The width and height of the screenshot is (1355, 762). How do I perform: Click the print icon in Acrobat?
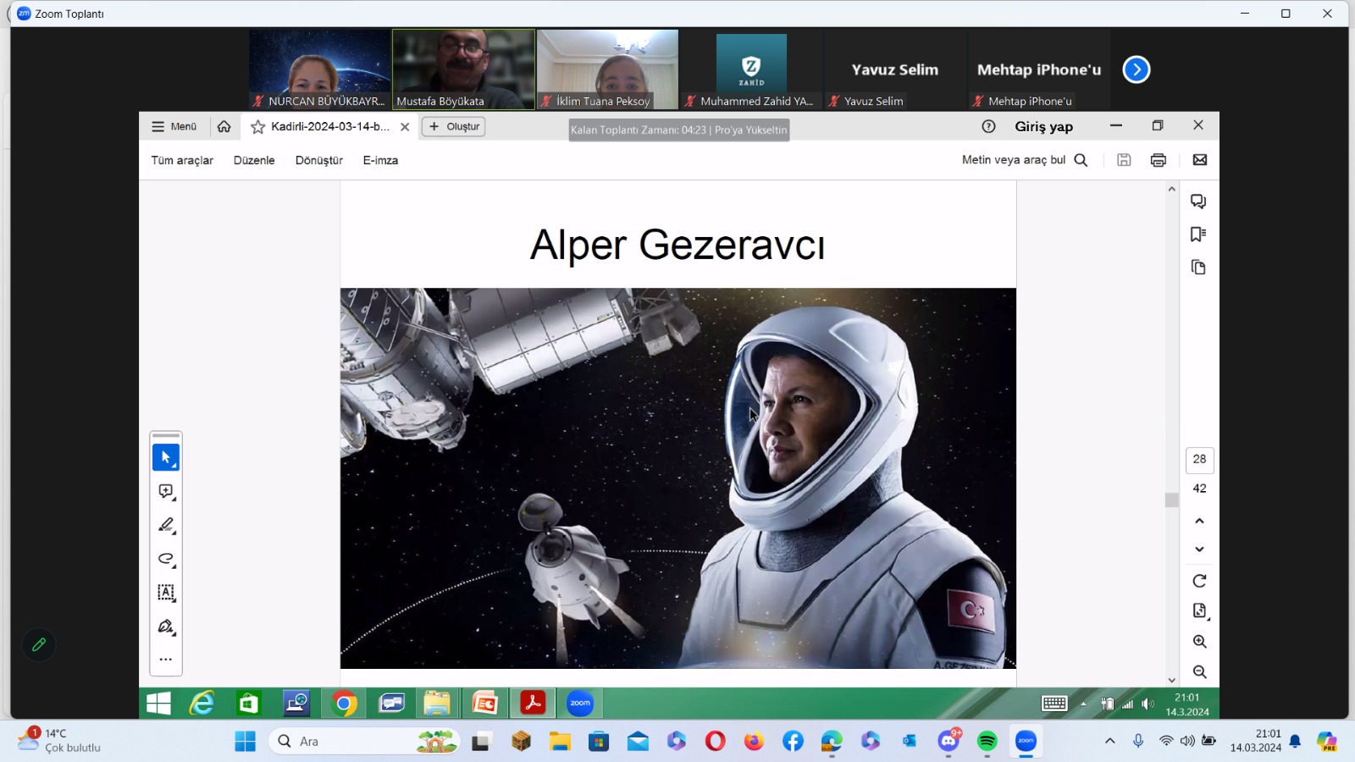1159,160
